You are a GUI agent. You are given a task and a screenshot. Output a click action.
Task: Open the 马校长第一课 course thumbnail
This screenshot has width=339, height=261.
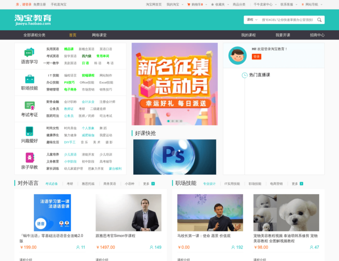tap(210, 212)
